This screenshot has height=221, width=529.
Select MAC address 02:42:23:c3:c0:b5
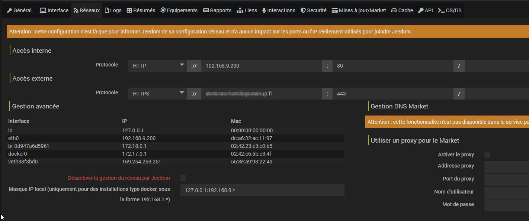252,146
